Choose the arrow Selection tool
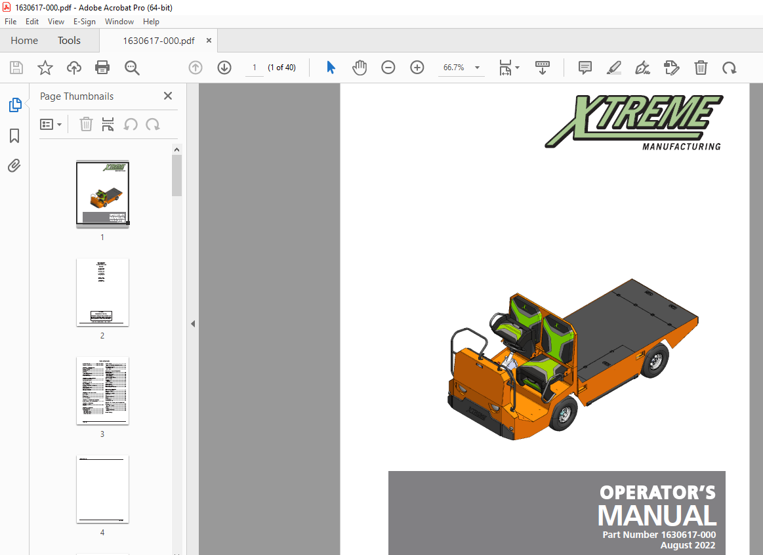763x555 pixels. pyautogui.click(x=331, y=68)
